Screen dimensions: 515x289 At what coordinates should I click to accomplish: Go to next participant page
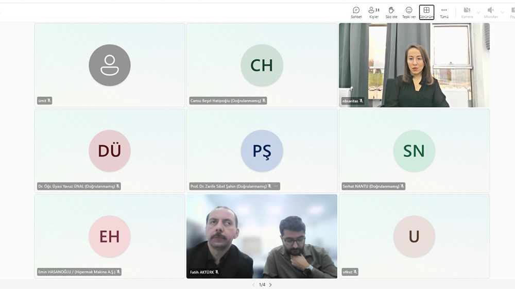point(270,285)
